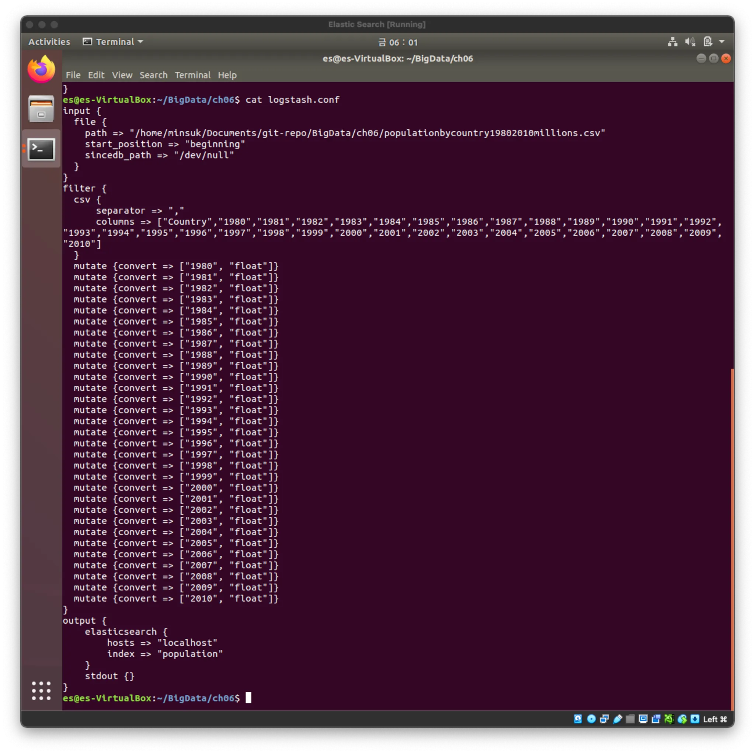Screen dimensions: 755x753
Task: Expand the system menu arrow
Action: pos(721,42)
